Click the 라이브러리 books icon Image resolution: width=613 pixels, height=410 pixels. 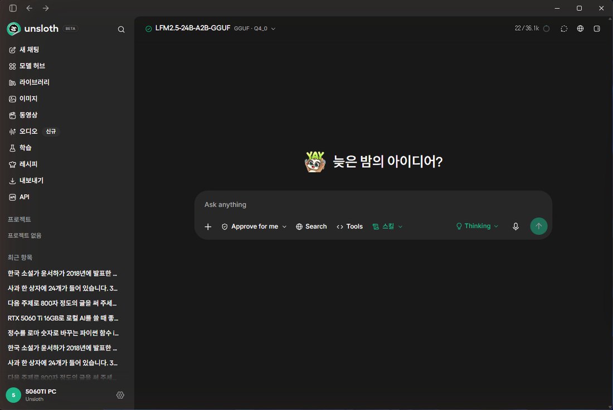point(12,83)
